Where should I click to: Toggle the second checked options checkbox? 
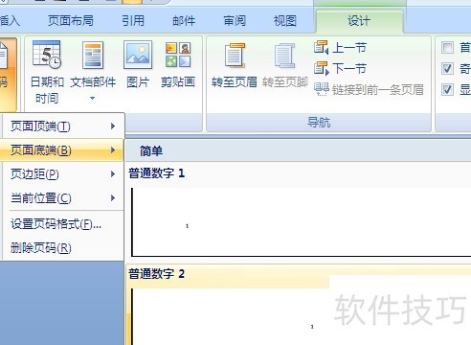447,69
